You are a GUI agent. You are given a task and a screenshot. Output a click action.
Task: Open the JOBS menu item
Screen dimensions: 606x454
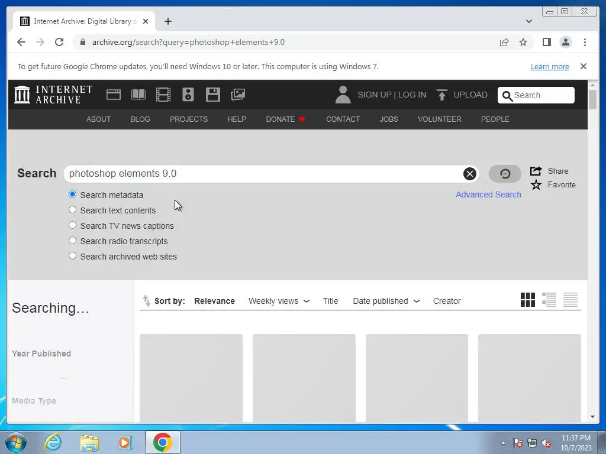[389, 119]
